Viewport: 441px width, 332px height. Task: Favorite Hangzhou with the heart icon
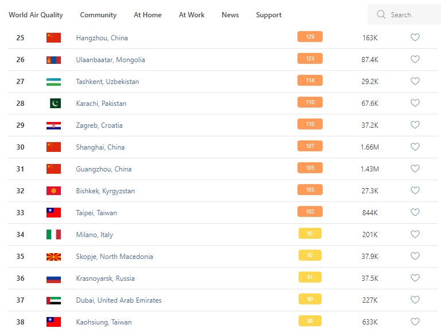(415, 38)
